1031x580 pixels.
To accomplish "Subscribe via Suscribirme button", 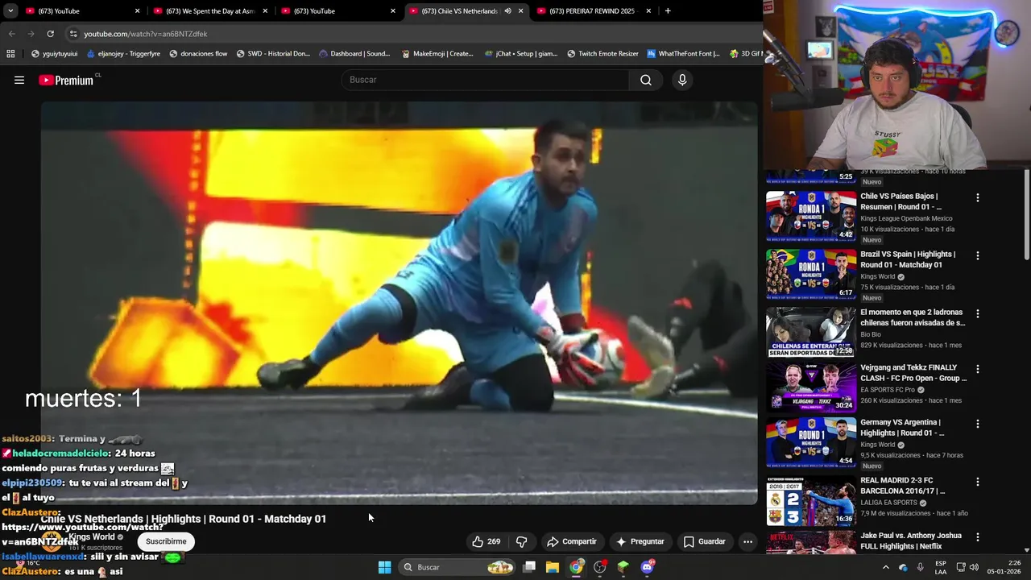I will point(166,541).
